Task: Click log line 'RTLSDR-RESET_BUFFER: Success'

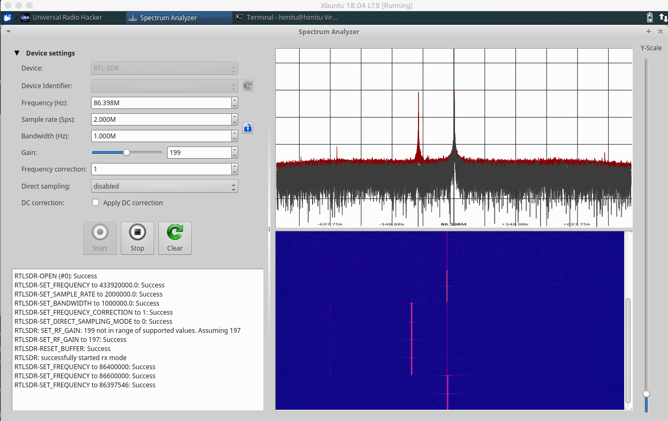Action: coord(63,349)
